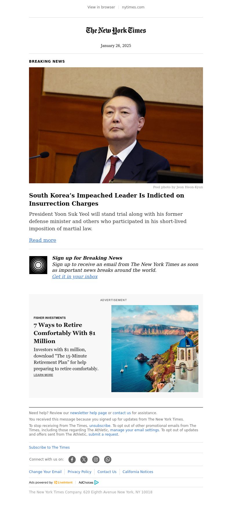The image size is (232, 509).
Task: Click the AdChoices triangle icon
Action: tap(97, 482)
